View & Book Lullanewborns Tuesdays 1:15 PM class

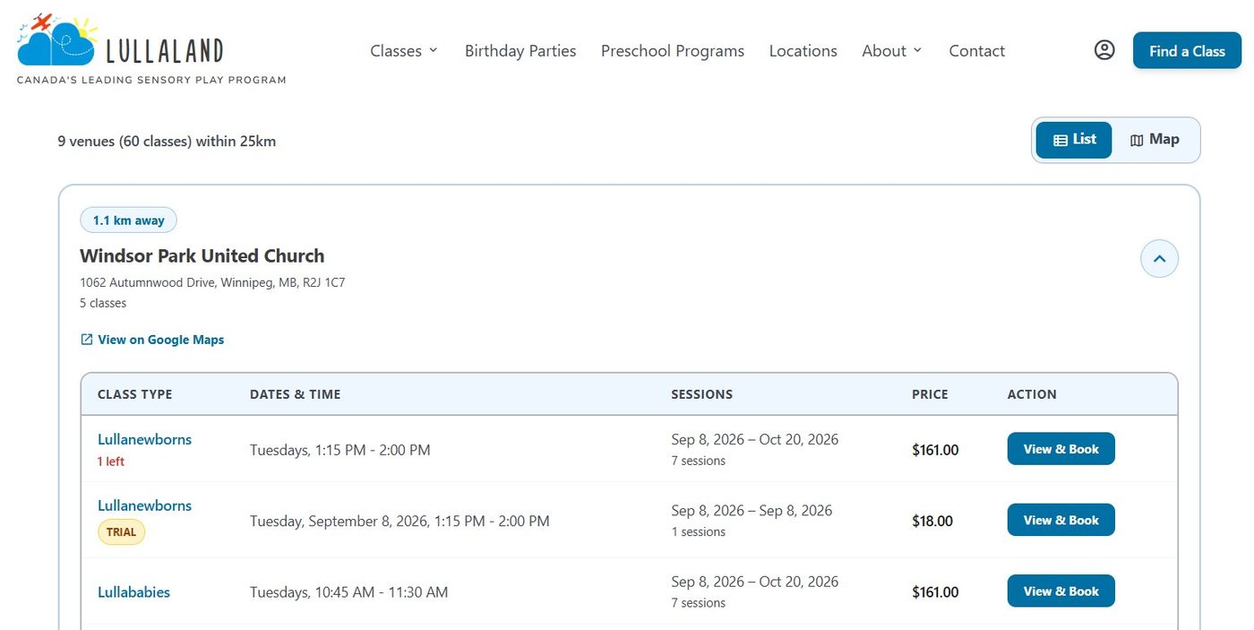[1061, 449]
